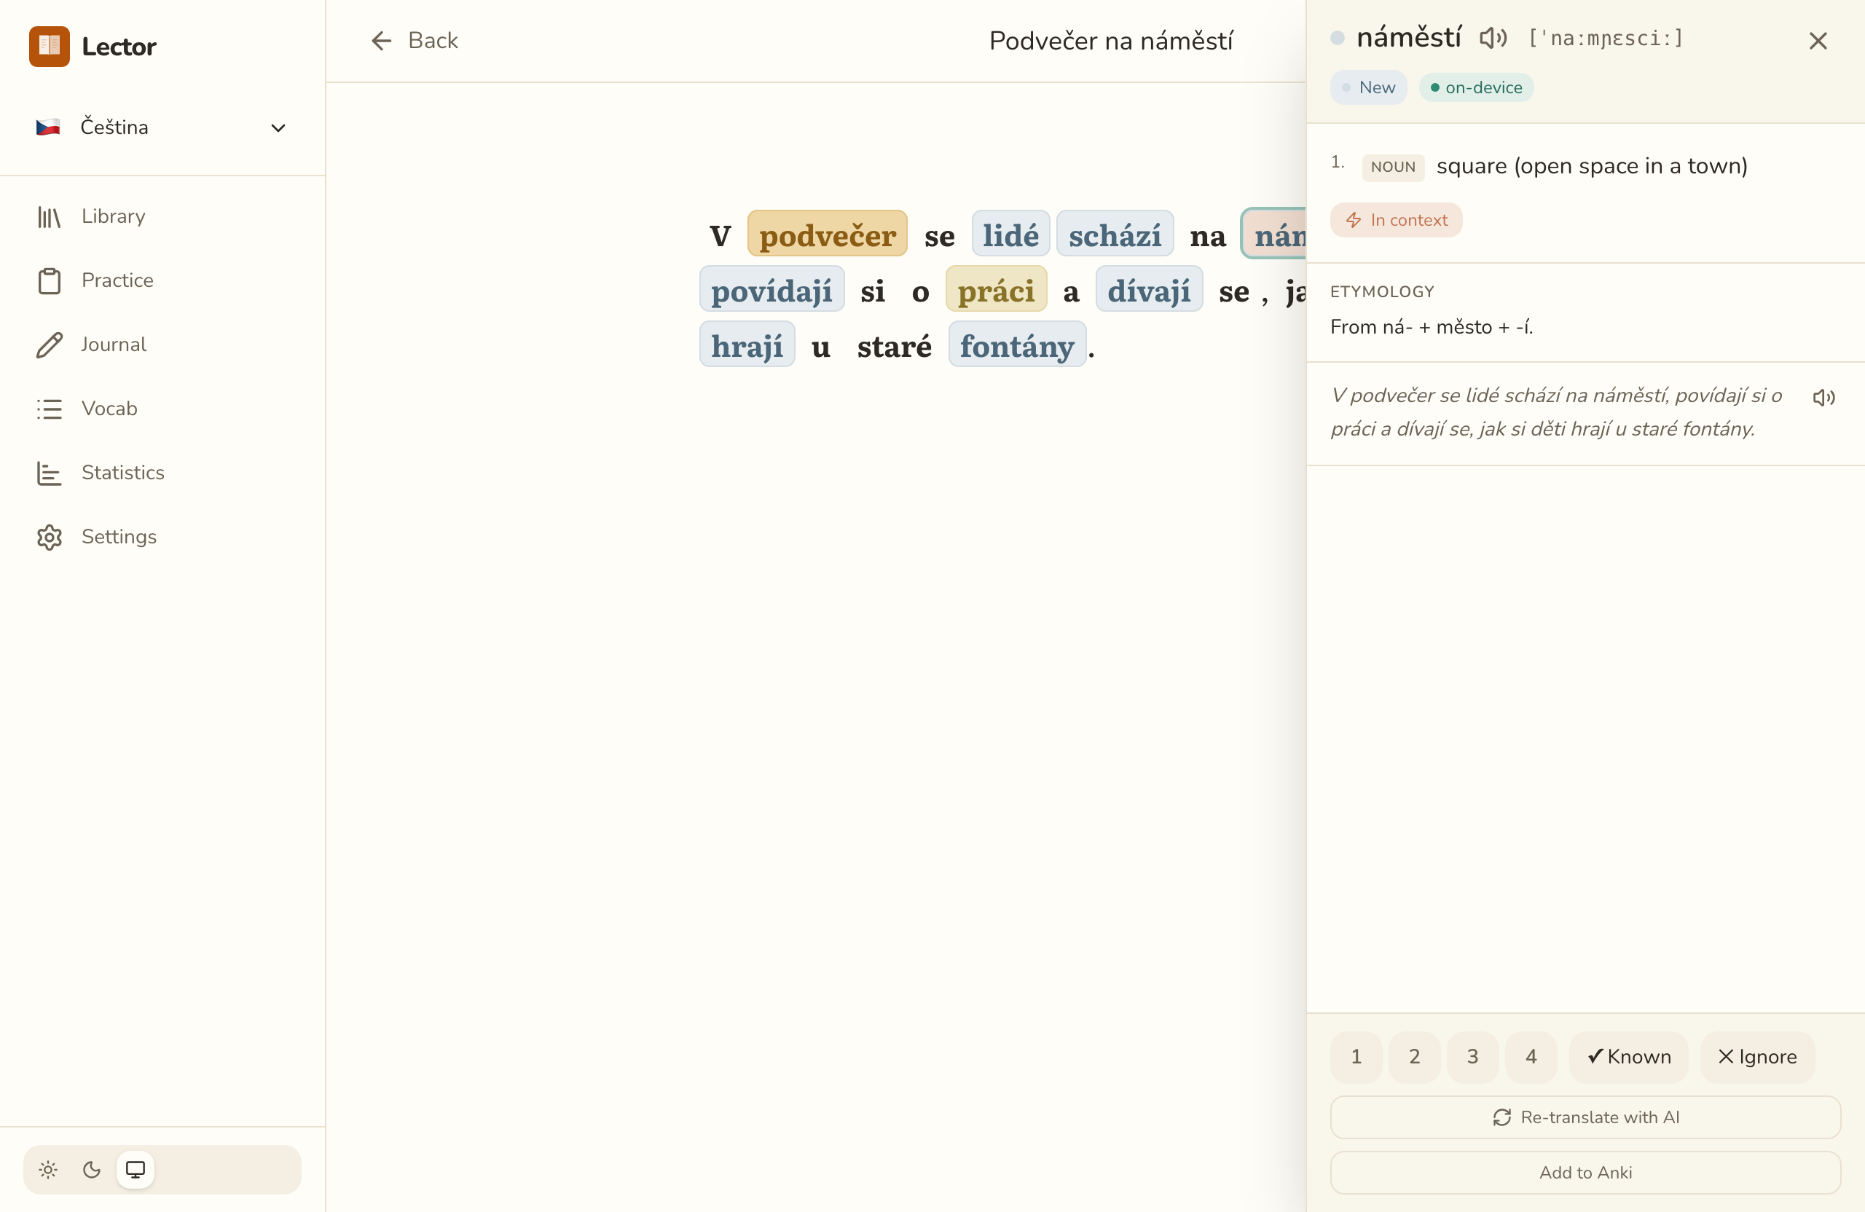
Task: Go to the Practice section
Action: click(x=162, y=280)
